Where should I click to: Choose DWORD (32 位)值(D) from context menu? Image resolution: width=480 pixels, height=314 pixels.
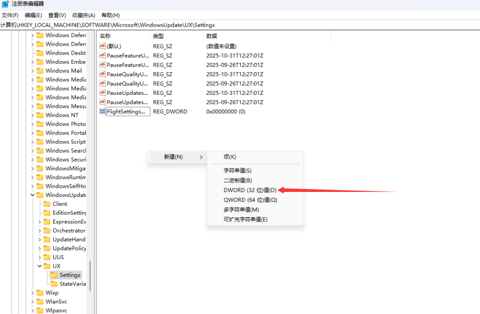(250, 190)
